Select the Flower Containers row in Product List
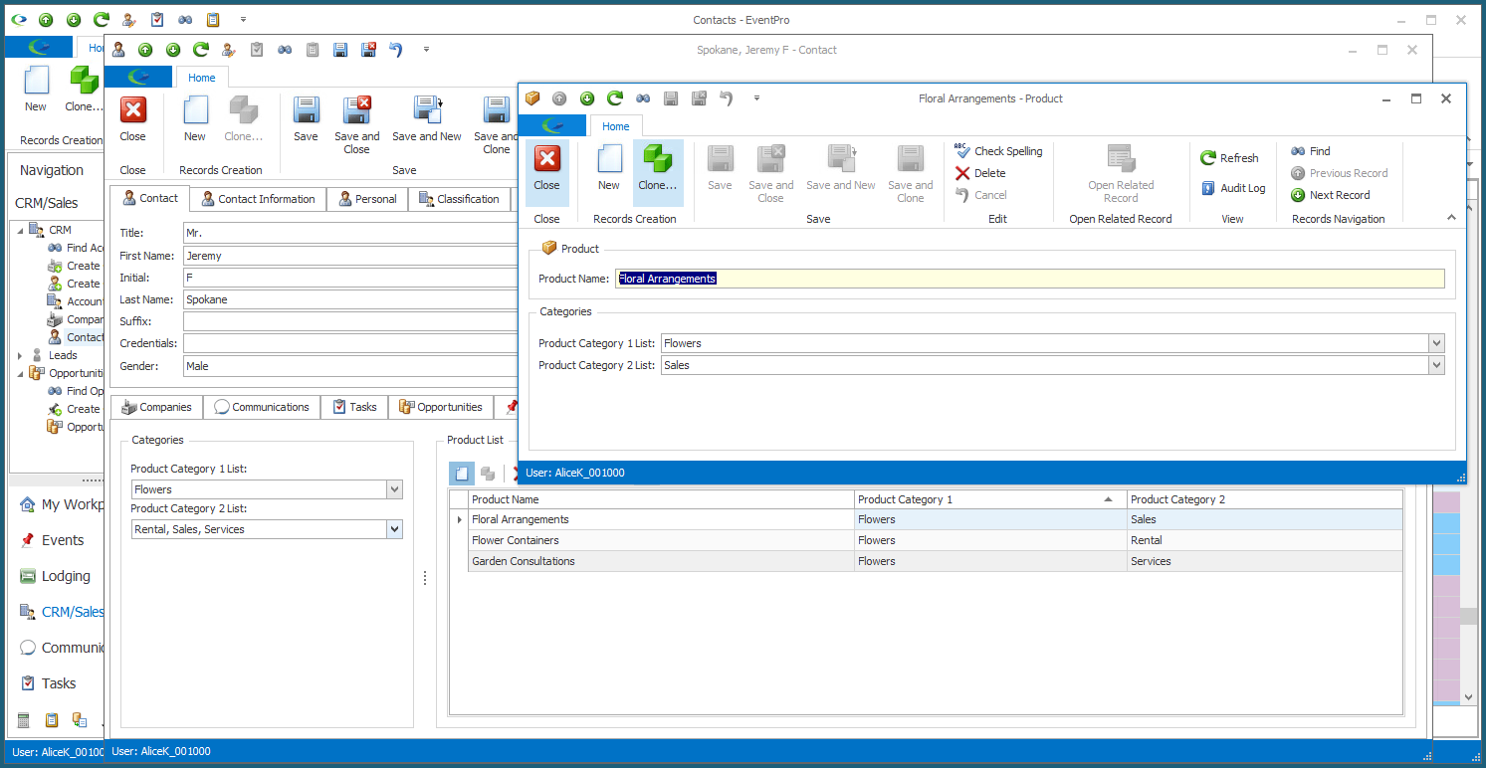Image resolution: width=1486 pixels, height=768 pixels. click(x=926, y=540)
